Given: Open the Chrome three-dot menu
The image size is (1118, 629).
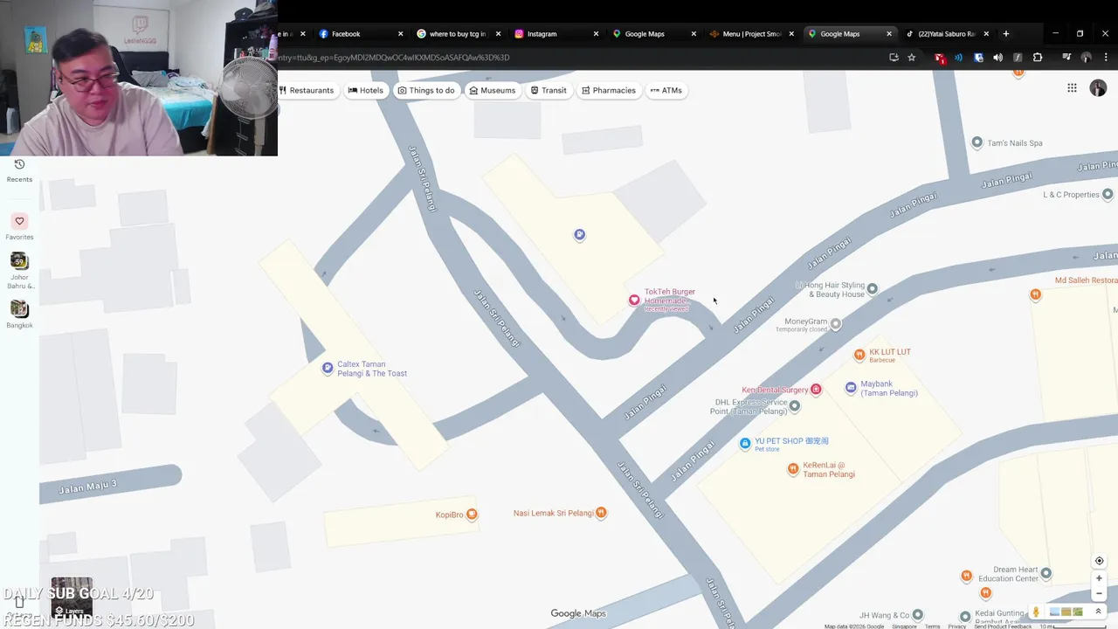Looking at the screenshot, I should tap(1105, 58).
